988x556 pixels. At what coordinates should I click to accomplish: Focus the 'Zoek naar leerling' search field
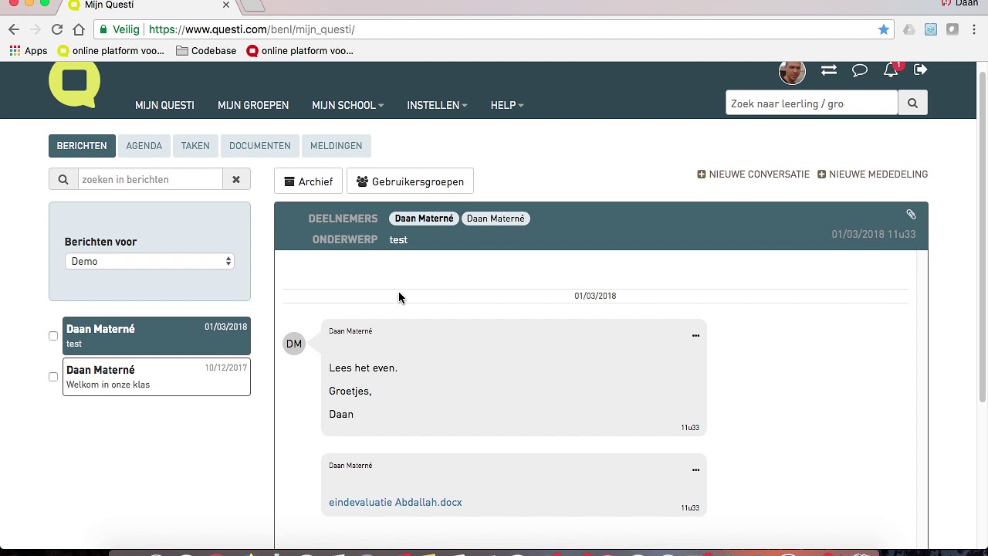(x=812, y=103)
